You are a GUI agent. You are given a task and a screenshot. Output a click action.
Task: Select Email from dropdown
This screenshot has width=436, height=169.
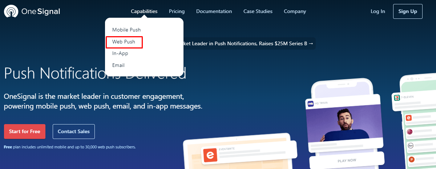[x=118, y=66]
